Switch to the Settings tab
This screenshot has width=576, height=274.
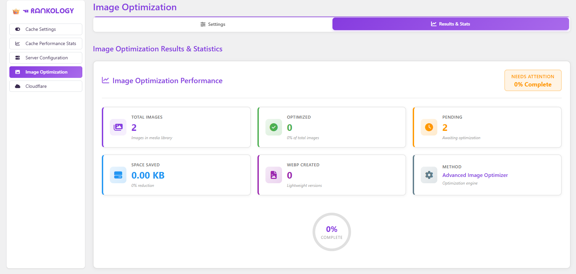tap(213, 24)
